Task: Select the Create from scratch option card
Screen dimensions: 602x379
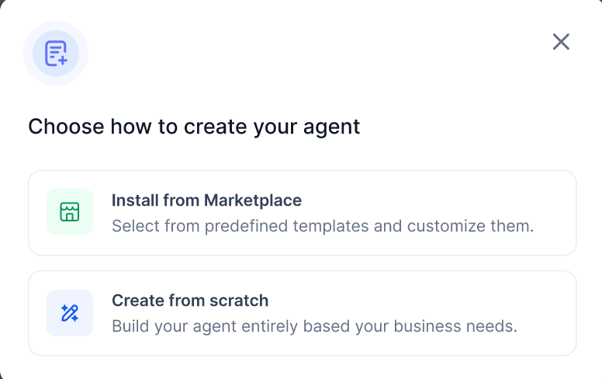Action: click(302, 313)
